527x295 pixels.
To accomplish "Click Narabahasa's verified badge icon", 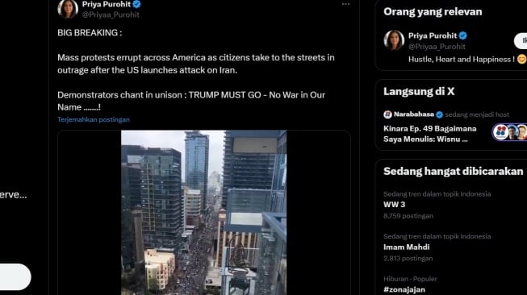I will (439, 114).
